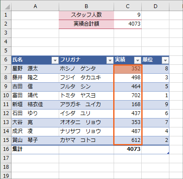The height and width of the screenshot is (179, 183).
Task: Open the フリガナ column filter dropdown
Action: pyautogui.click(x=110, y=61)
